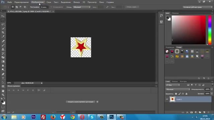
Task: Select the Clone Stamp tool
Action: [3, 49]
